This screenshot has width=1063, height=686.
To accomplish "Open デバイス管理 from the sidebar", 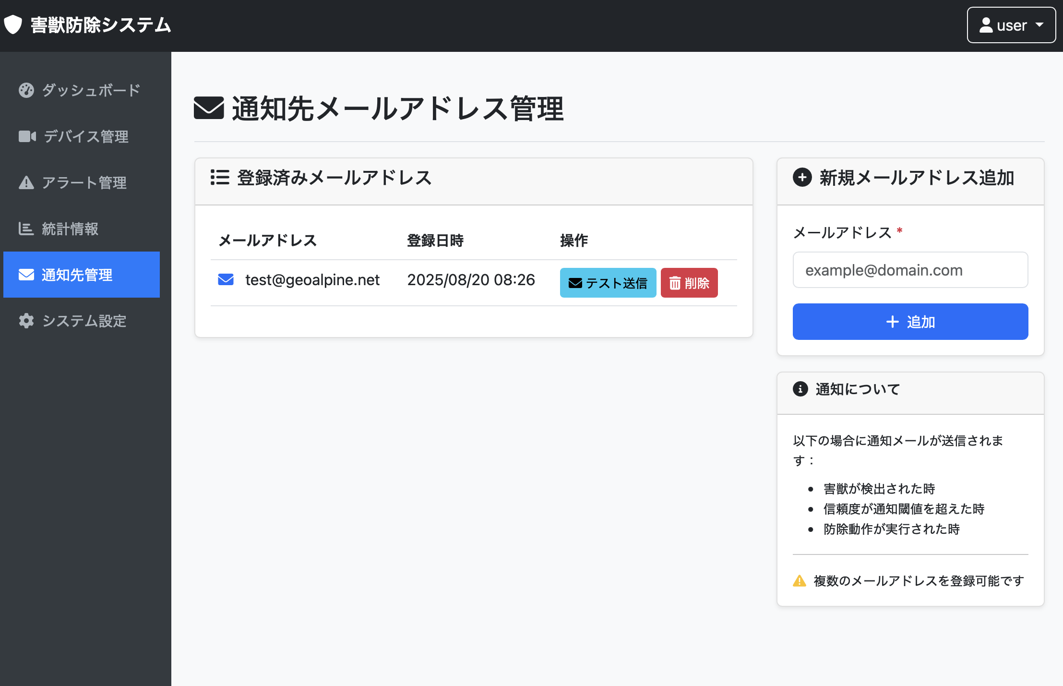I will (82, 136).
